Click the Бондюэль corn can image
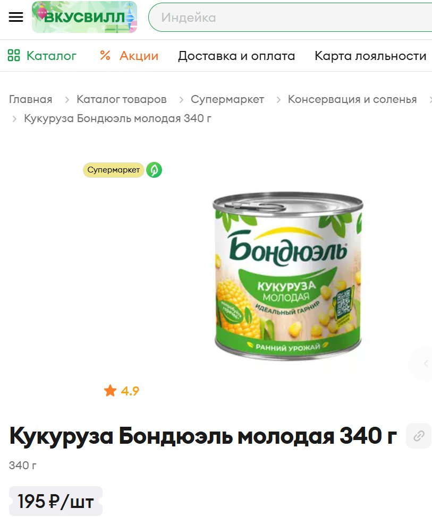The image size is (432, 517). (x=287, y=275)
